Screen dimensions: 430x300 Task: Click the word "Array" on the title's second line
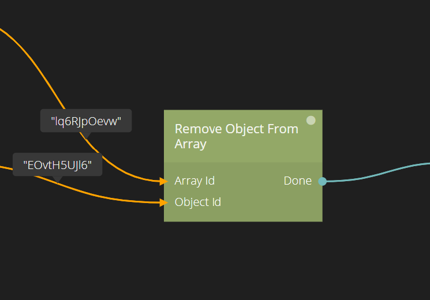pos(190,144)
